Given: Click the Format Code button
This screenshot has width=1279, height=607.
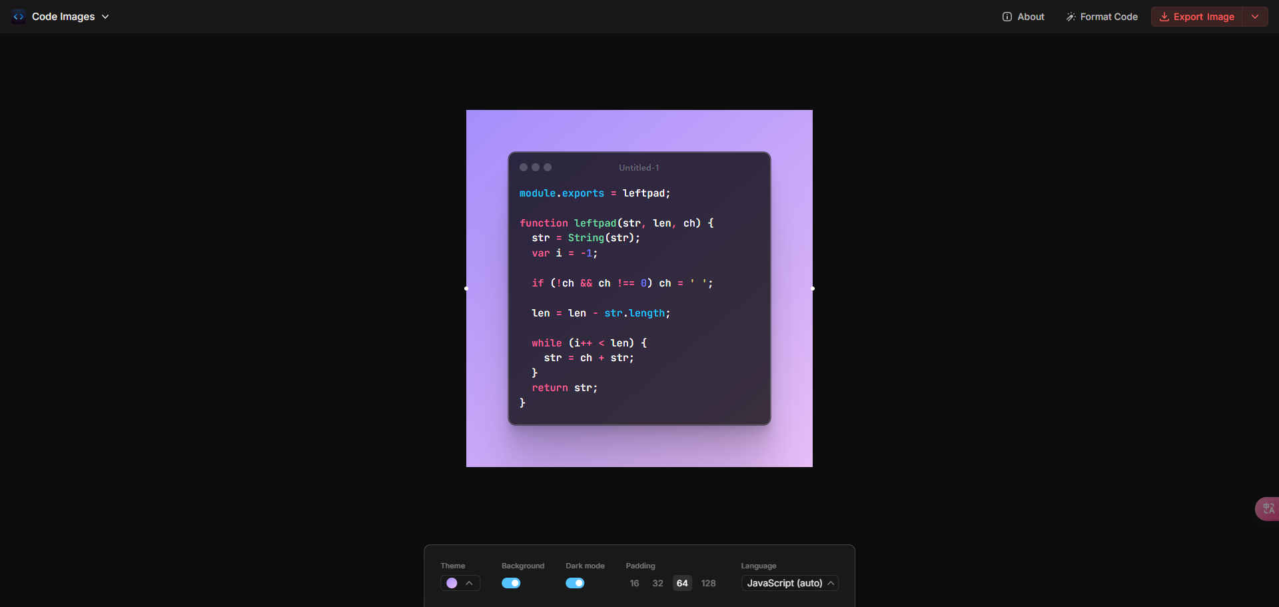Looking at the screenshot, I should [1102, 17].
